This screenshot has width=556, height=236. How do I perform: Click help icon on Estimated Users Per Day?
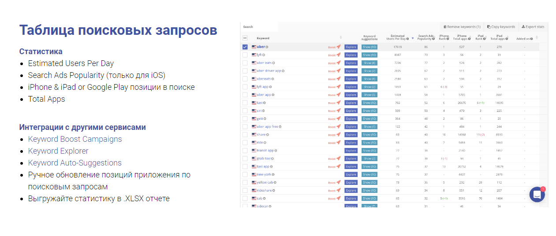407,39
